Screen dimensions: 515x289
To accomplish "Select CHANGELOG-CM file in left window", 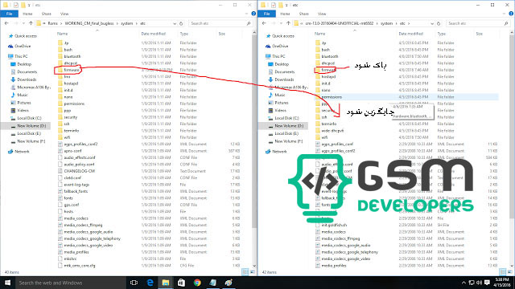I will (x=76, y=171).
